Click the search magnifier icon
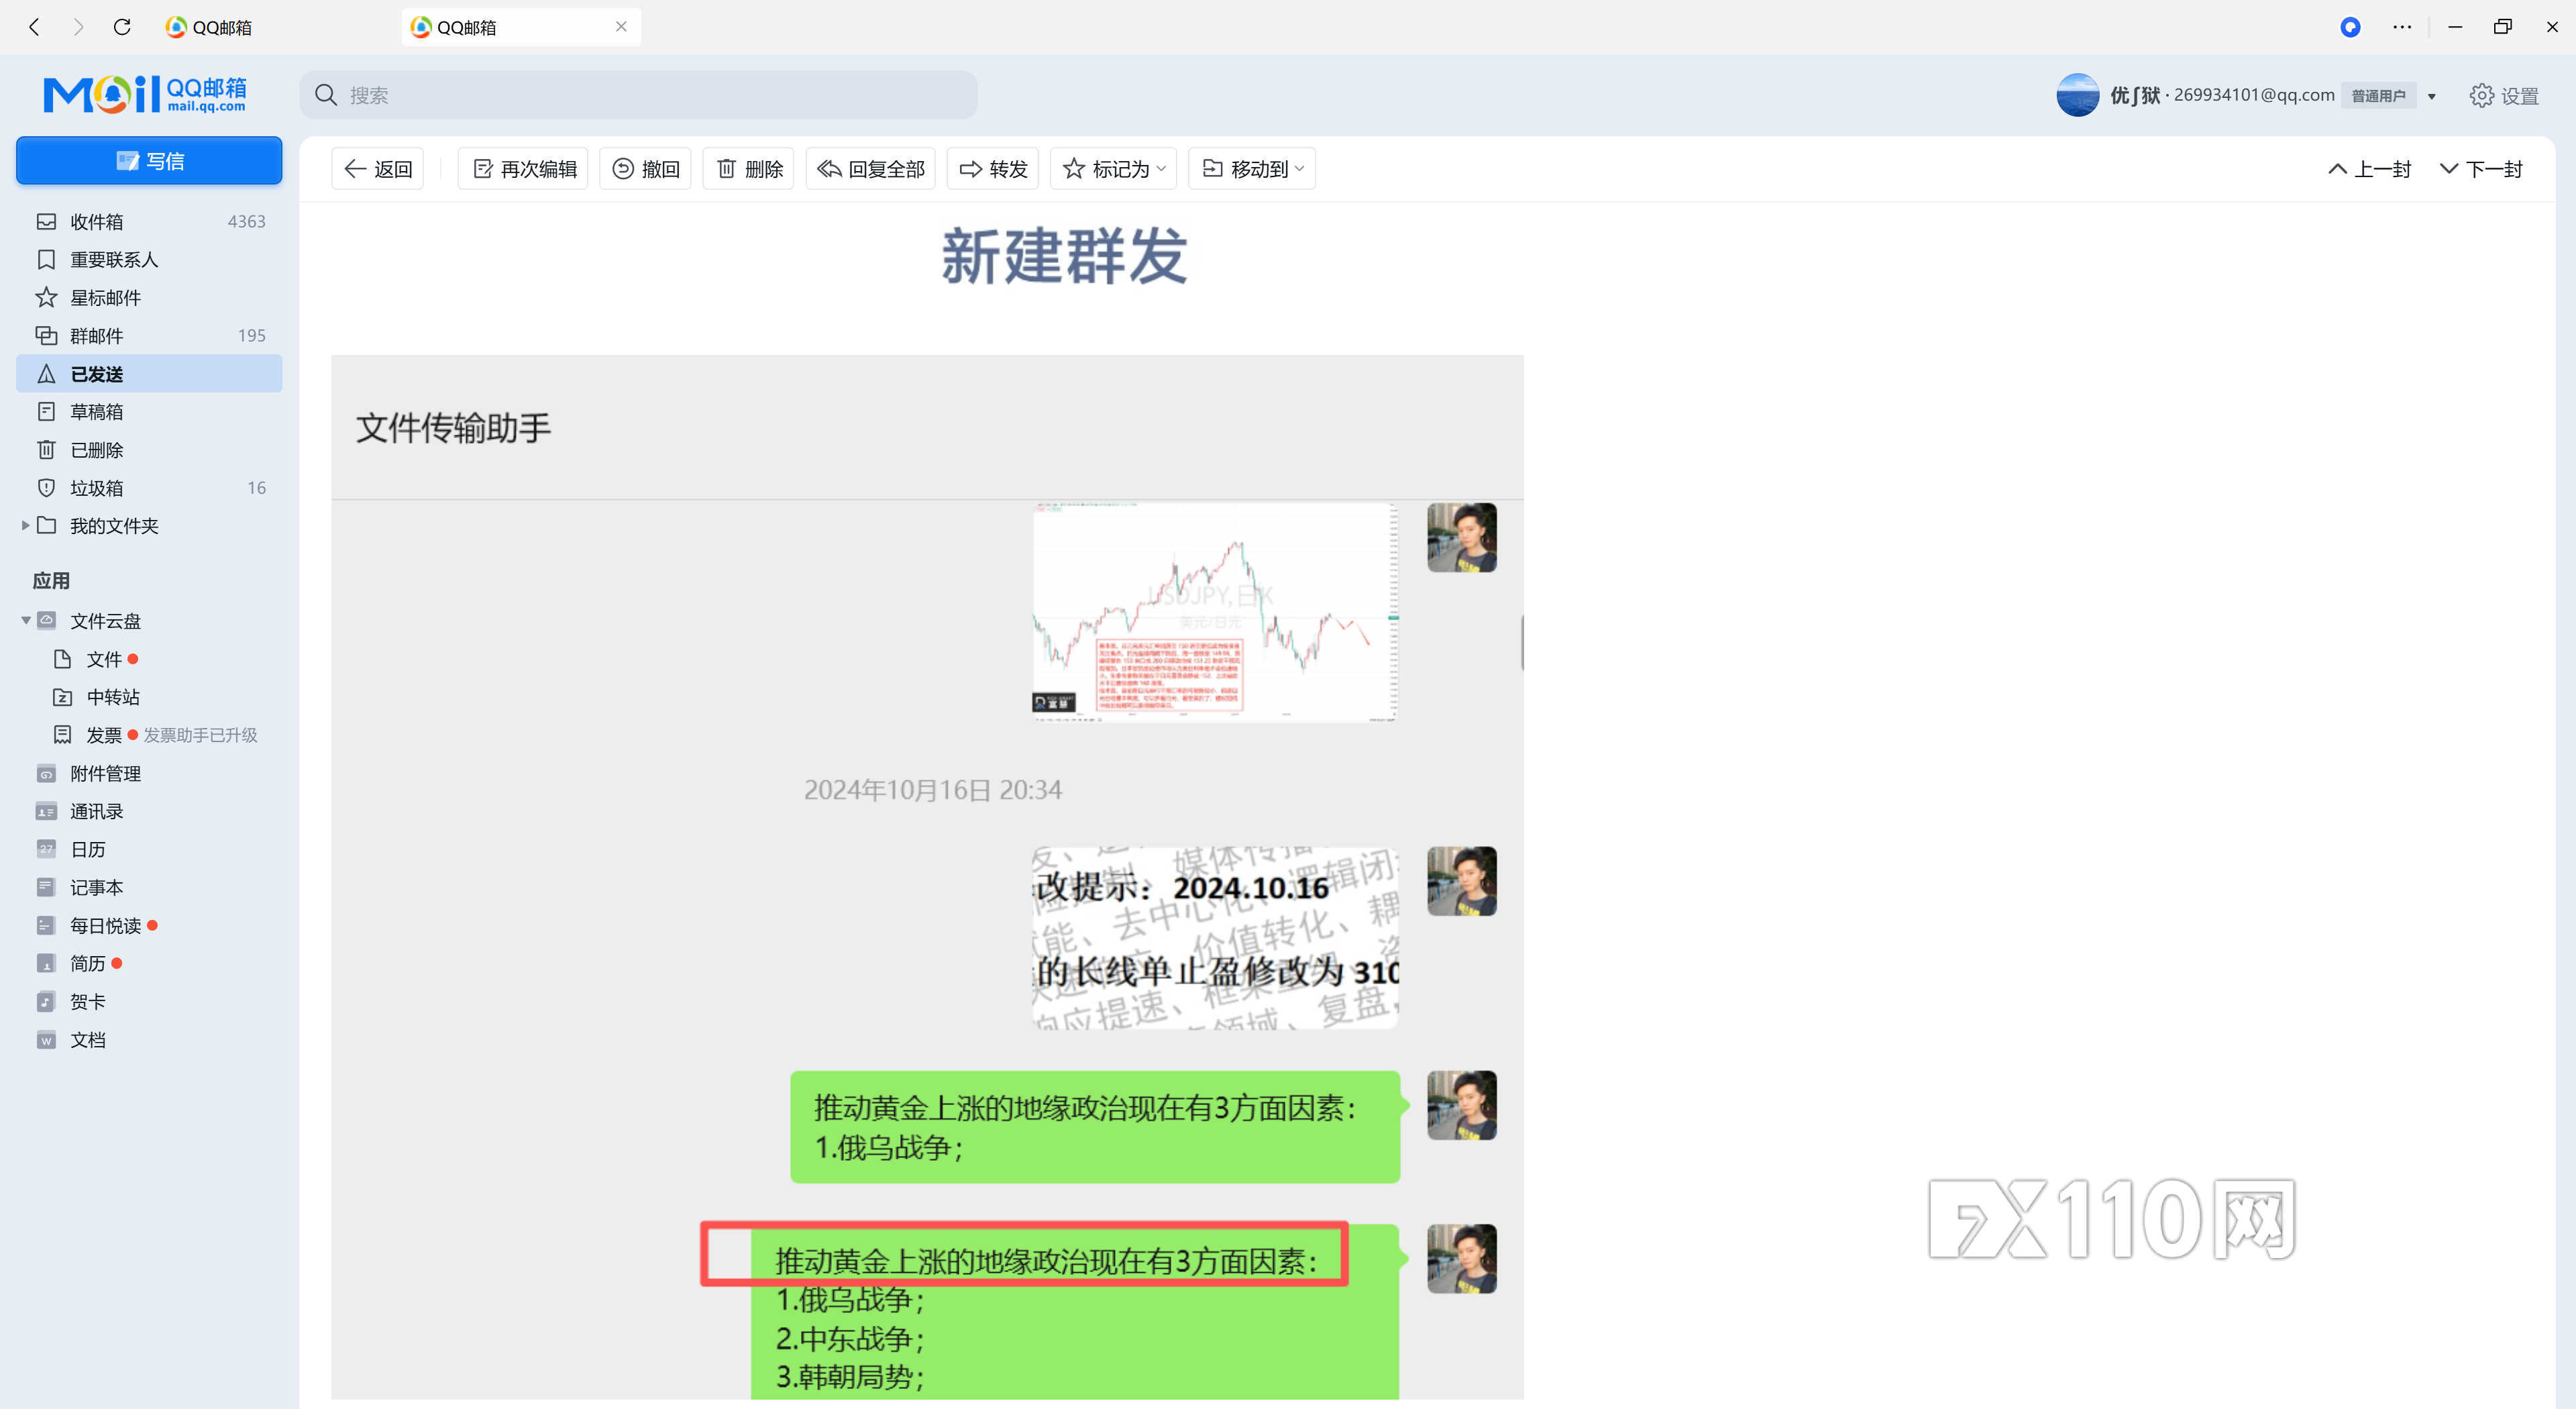 (x=326, y=95)
